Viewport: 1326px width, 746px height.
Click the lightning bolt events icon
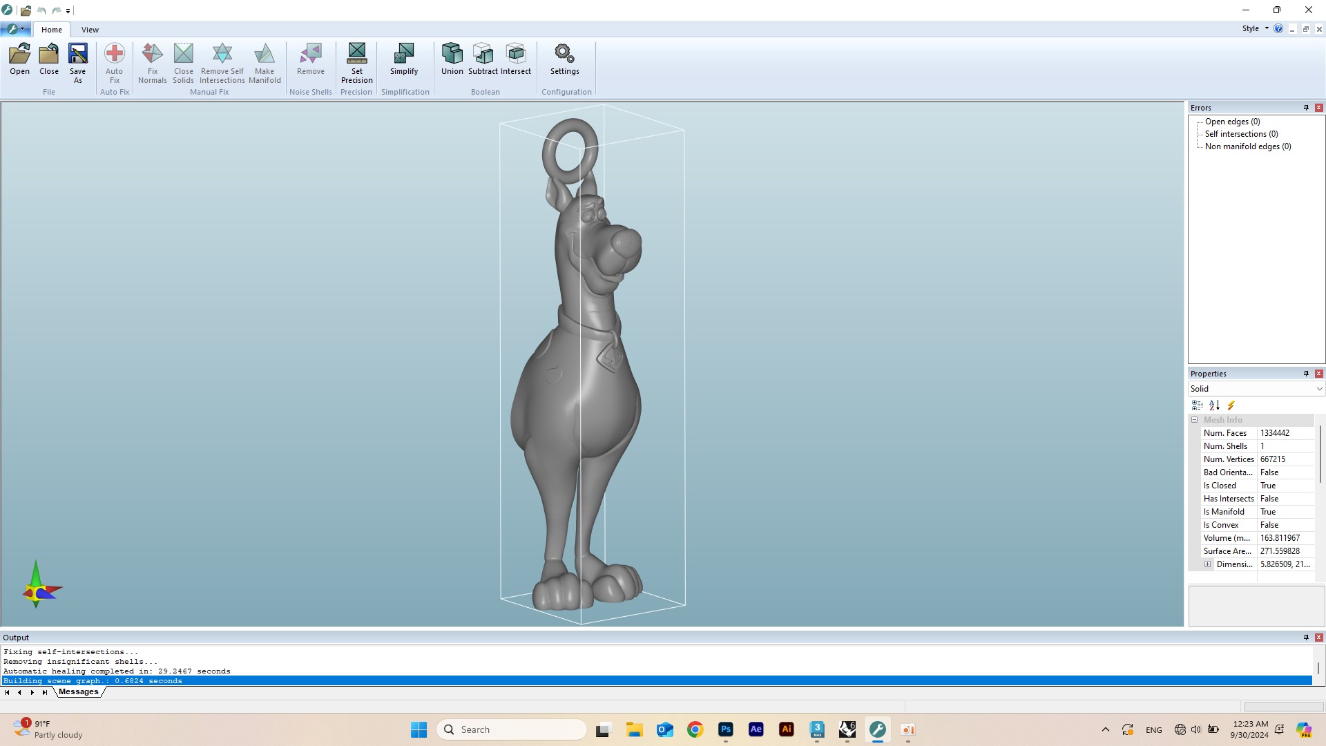click(x=1231, y=405)
